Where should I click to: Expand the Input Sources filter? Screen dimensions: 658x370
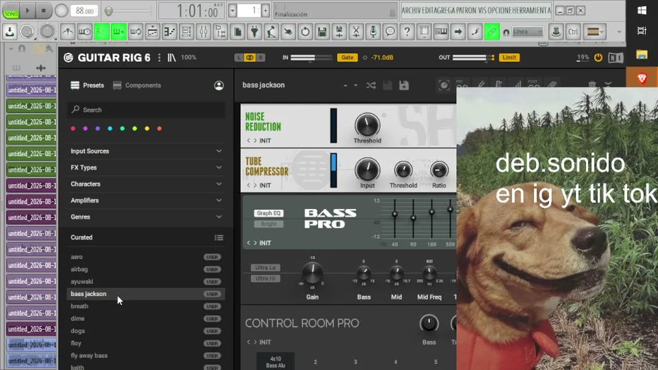pyautogui.click(x=146, y=151)
